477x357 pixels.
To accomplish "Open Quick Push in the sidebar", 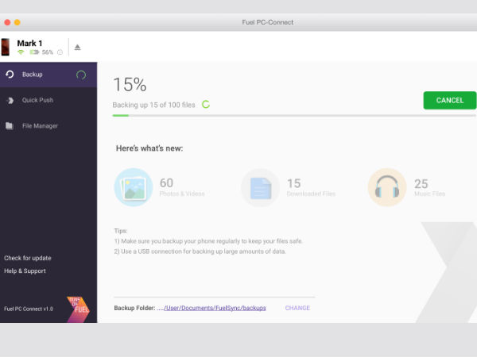I will pos(48,100).
